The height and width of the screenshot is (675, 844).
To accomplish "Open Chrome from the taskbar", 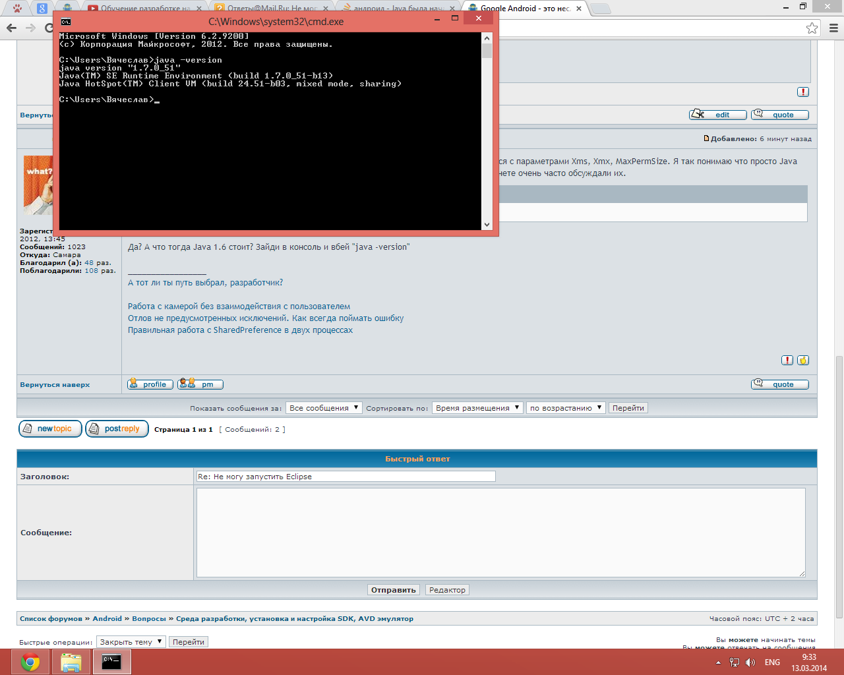I will pyautogui.click(x=30, y=662).
